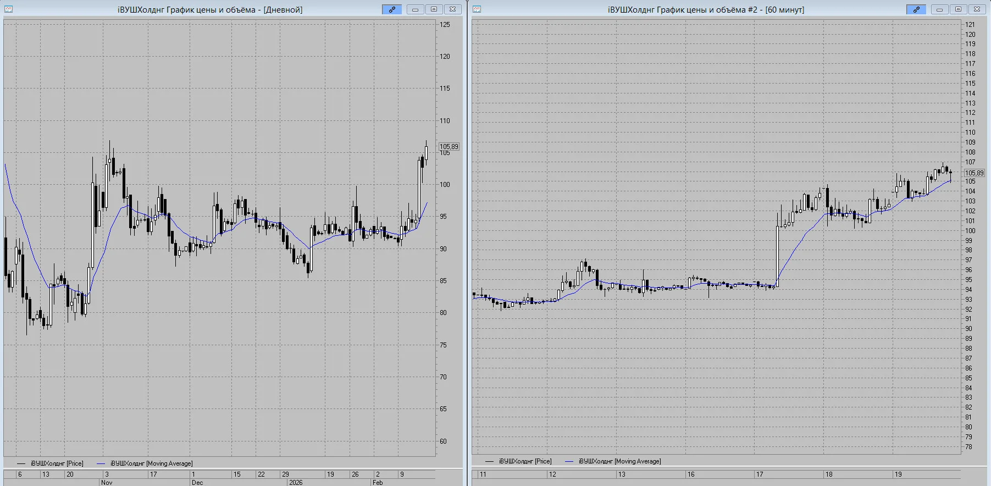Click date label '16' on the 60-minute time axis
991x486 pixels.
[x=691, y=474]
